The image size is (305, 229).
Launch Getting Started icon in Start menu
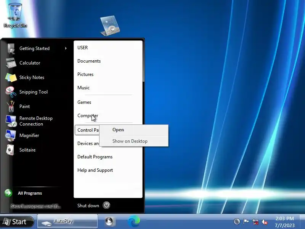click(11, 48)
